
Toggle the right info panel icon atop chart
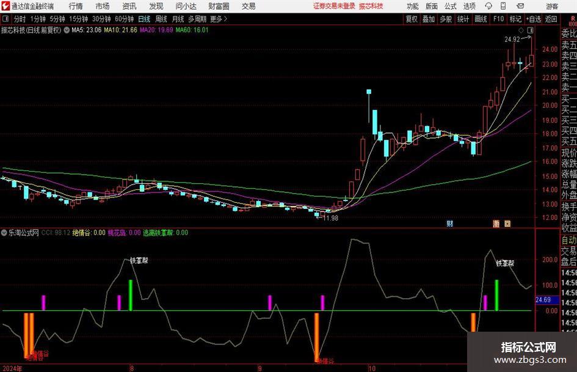tap(530, 30)
